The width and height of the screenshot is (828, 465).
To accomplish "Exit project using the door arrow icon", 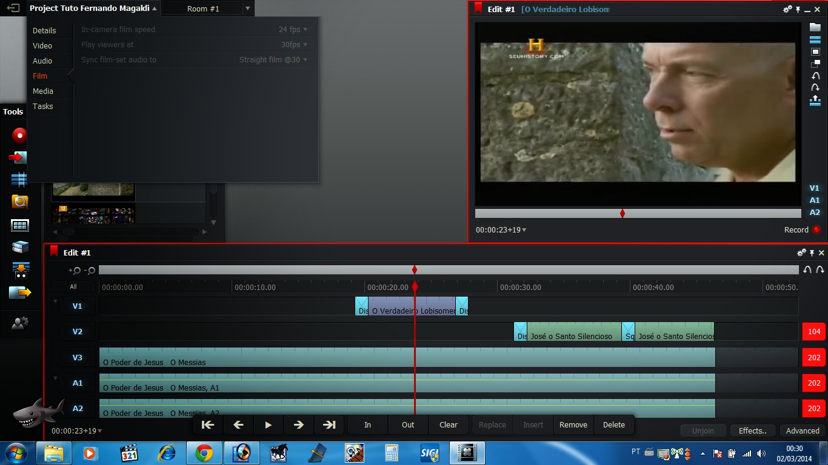I will coord(13,8).
